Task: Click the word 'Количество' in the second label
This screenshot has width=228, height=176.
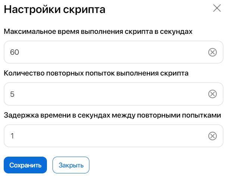Action: [x=22, y=73]
